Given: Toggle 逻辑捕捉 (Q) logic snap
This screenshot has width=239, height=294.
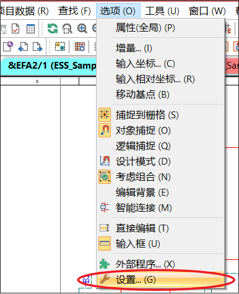Looking at the screenshot, I should coord(161,146).
